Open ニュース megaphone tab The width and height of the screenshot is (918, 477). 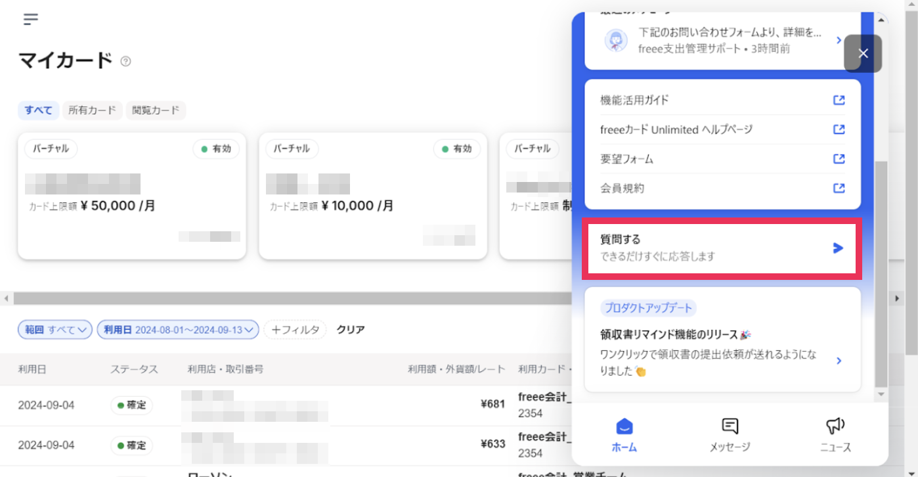point(835,434)
